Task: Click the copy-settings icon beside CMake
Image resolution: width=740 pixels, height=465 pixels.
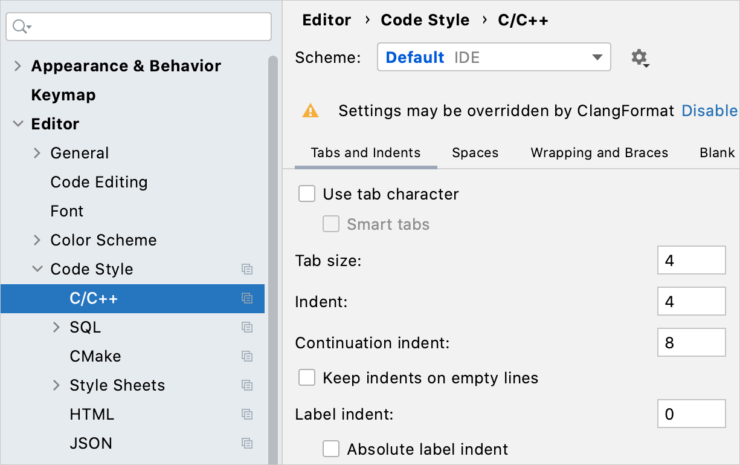Action: click(247, 356)
